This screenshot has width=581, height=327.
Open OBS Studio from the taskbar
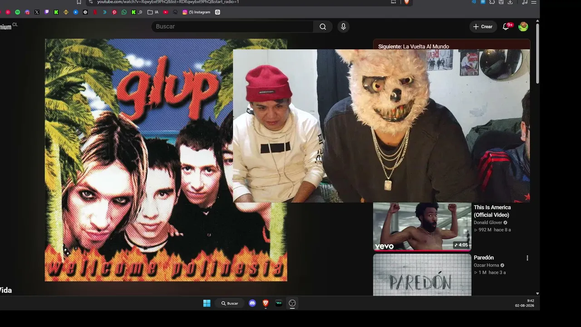292,303
